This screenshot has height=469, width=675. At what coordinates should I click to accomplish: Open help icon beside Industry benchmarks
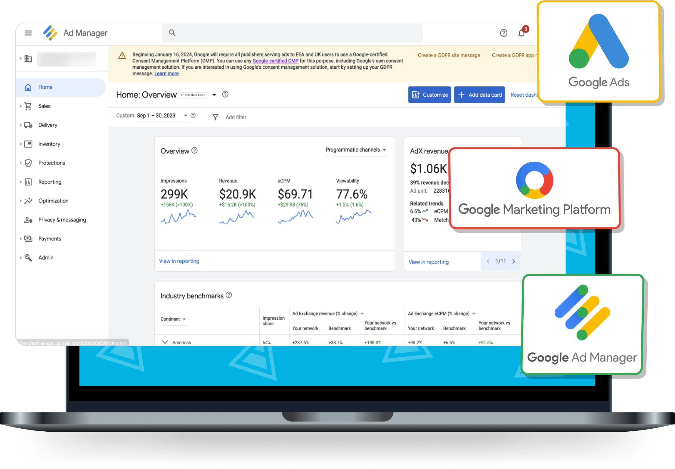click(229, 295)
